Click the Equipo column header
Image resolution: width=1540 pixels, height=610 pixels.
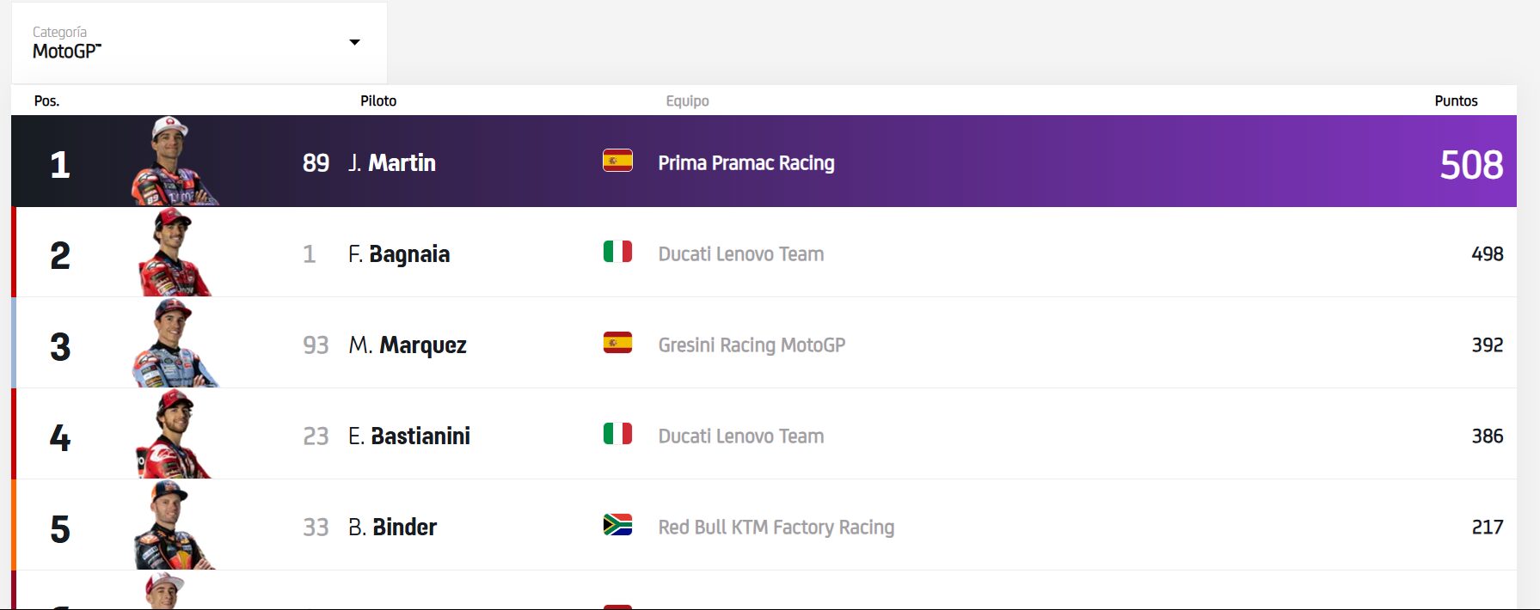click(687, 101)
